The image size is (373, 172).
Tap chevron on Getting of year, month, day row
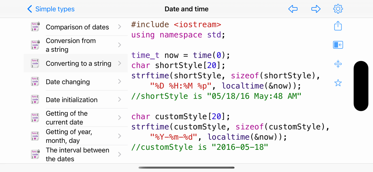click(x=119, y=136)
